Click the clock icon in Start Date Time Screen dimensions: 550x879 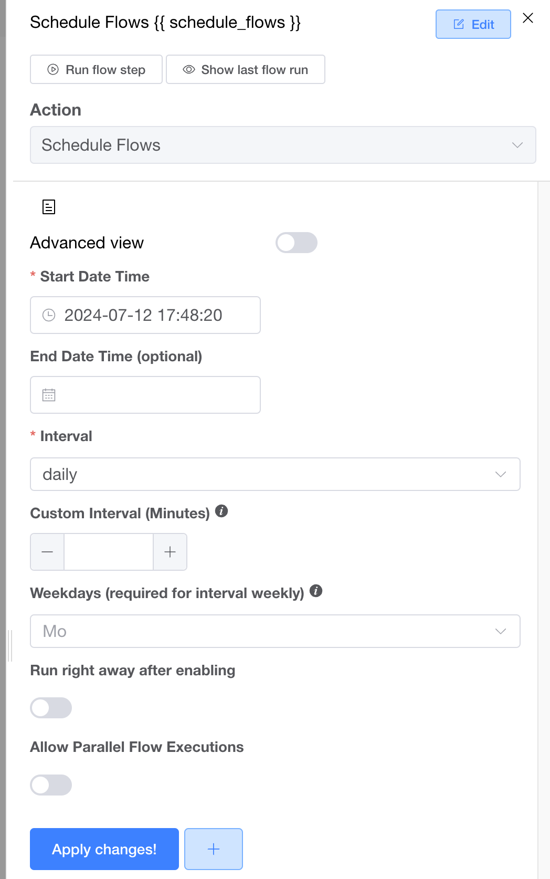pos(49,315)
